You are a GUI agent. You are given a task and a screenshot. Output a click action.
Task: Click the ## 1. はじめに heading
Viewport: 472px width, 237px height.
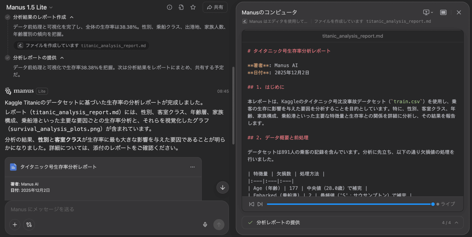point(266,87)
